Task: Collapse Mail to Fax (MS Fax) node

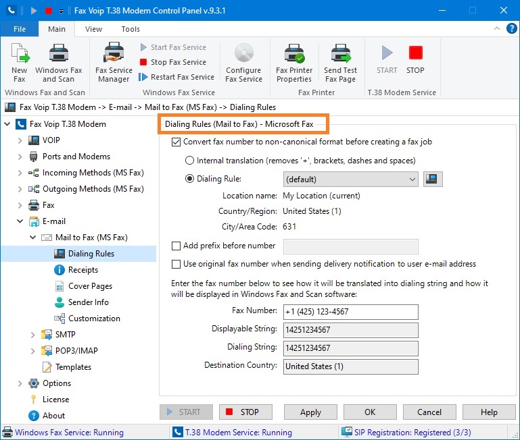Action: tap(33, 238)
